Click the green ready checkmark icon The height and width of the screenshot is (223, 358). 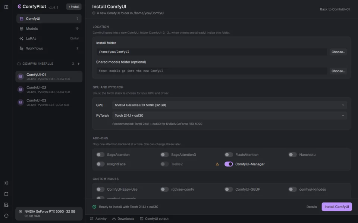pos(94,207)
